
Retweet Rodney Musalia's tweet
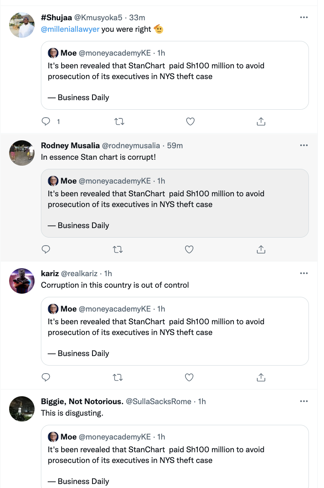click(x=118, y=250)
